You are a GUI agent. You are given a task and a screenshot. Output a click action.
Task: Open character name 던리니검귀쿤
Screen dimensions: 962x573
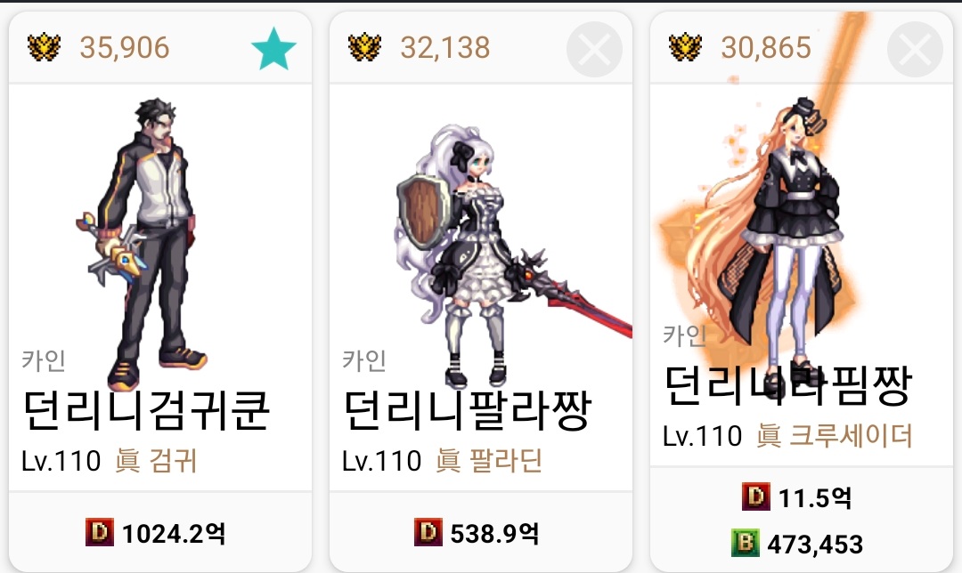coord(146,411)
